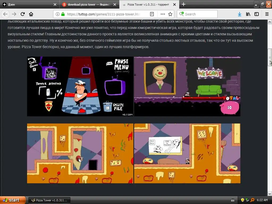
Task: Close the Яндекс search tab
Action: (x=115, y=5)
